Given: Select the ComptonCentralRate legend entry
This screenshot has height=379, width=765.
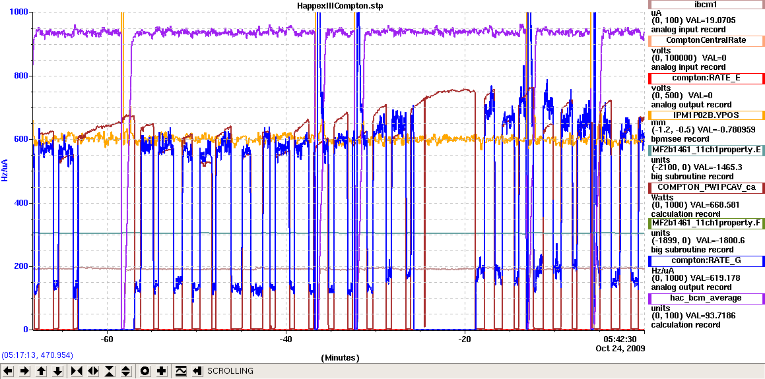Looking at the screenshot, I should 706,40.
